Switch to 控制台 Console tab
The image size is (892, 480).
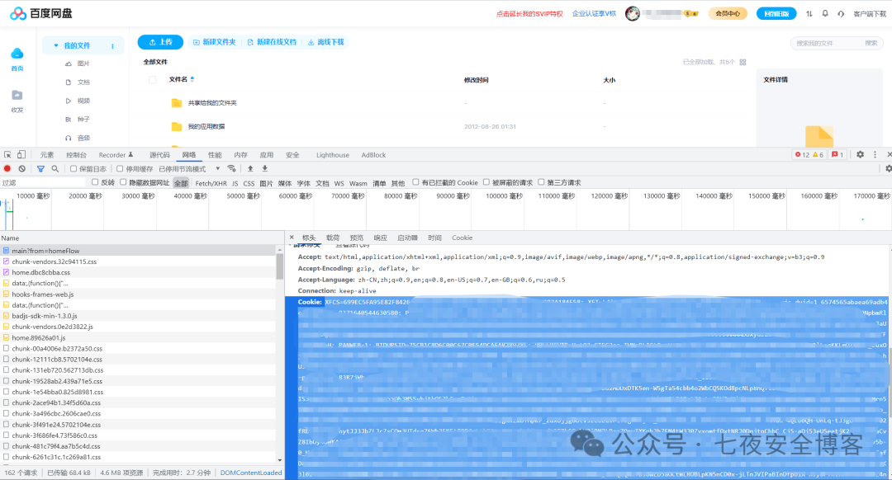click(76, 154)
